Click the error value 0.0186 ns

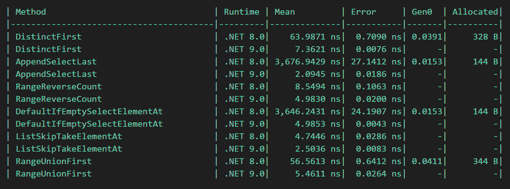tap(379, 74)
